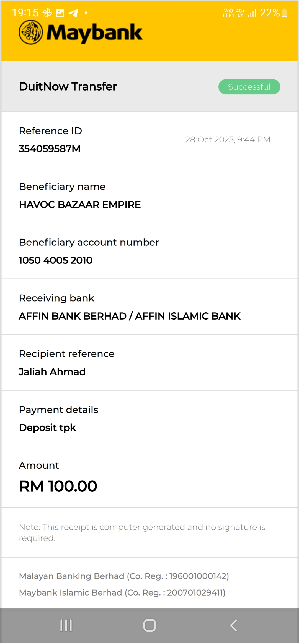
Task: Tap the Reference ID 354059587M
Action: pos(50,149)
